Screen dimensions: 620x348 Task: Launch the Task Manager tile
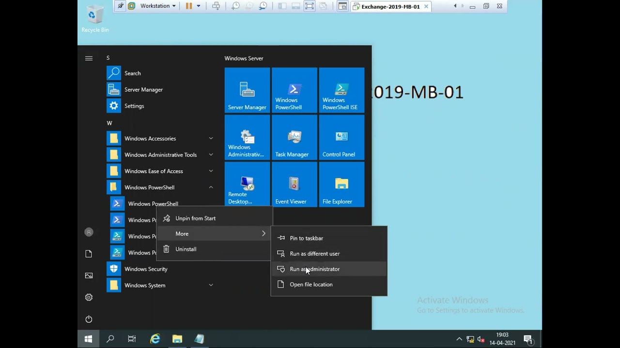coord(294,137)
